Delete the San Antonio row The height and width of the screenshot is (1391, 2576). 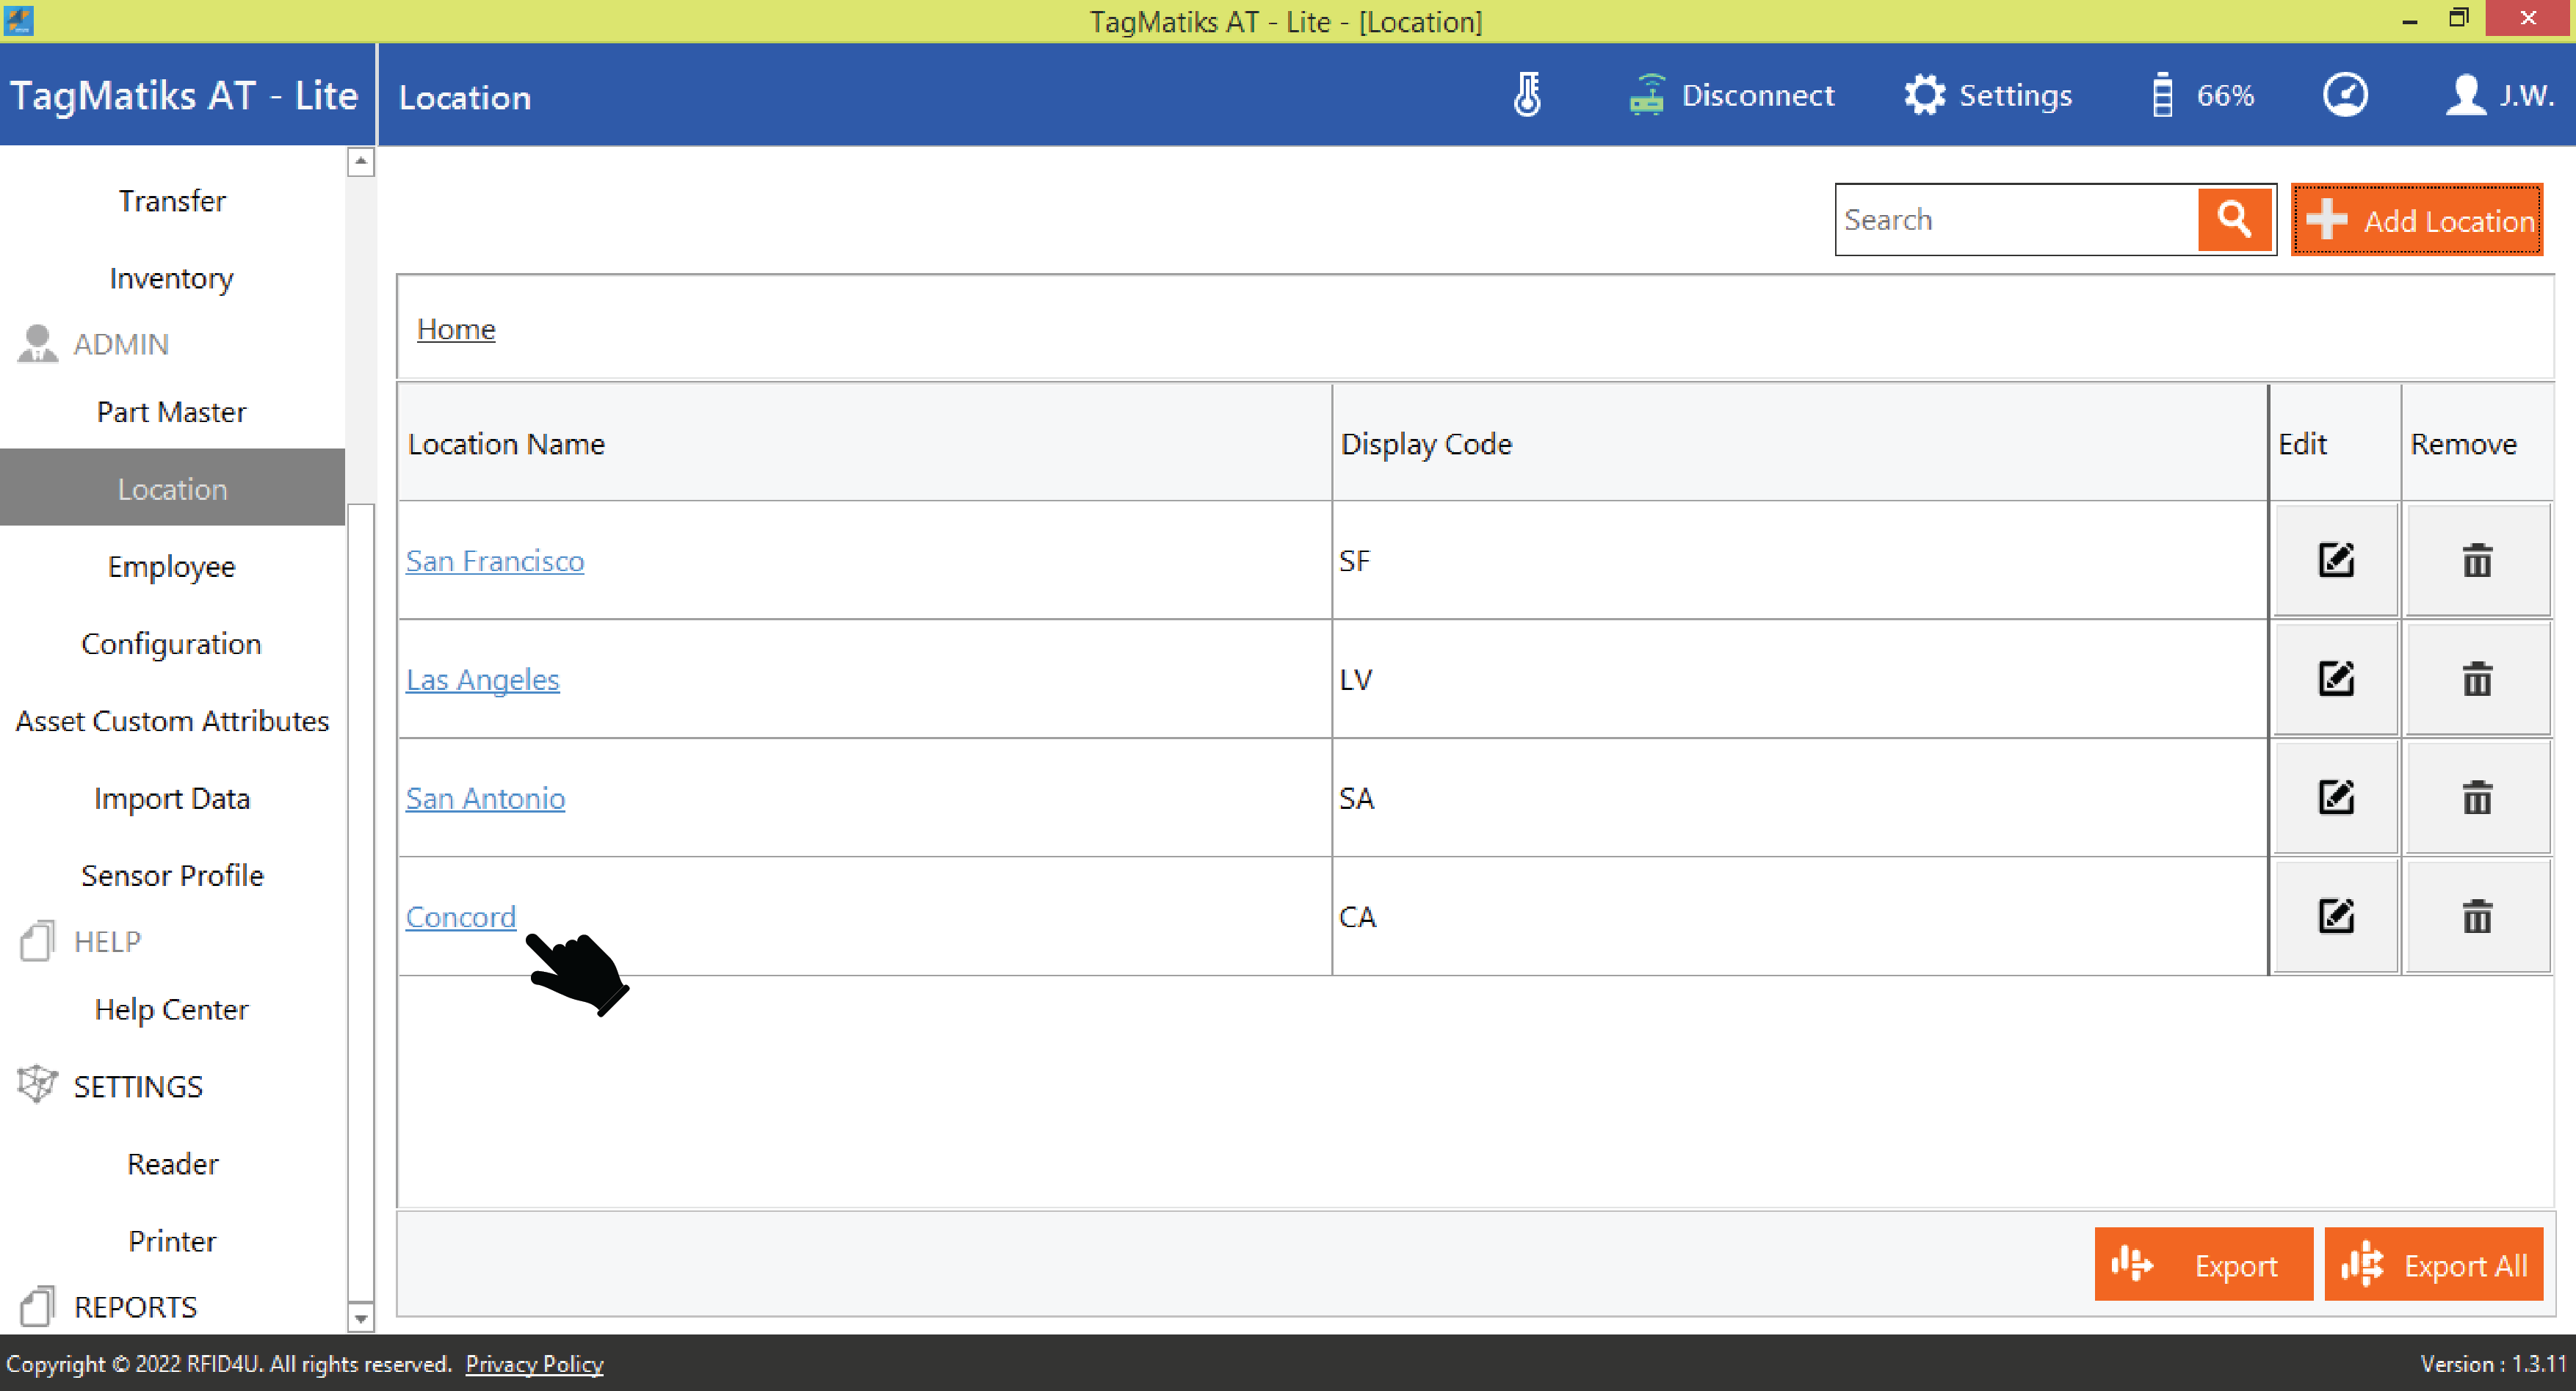point(2476,797)
